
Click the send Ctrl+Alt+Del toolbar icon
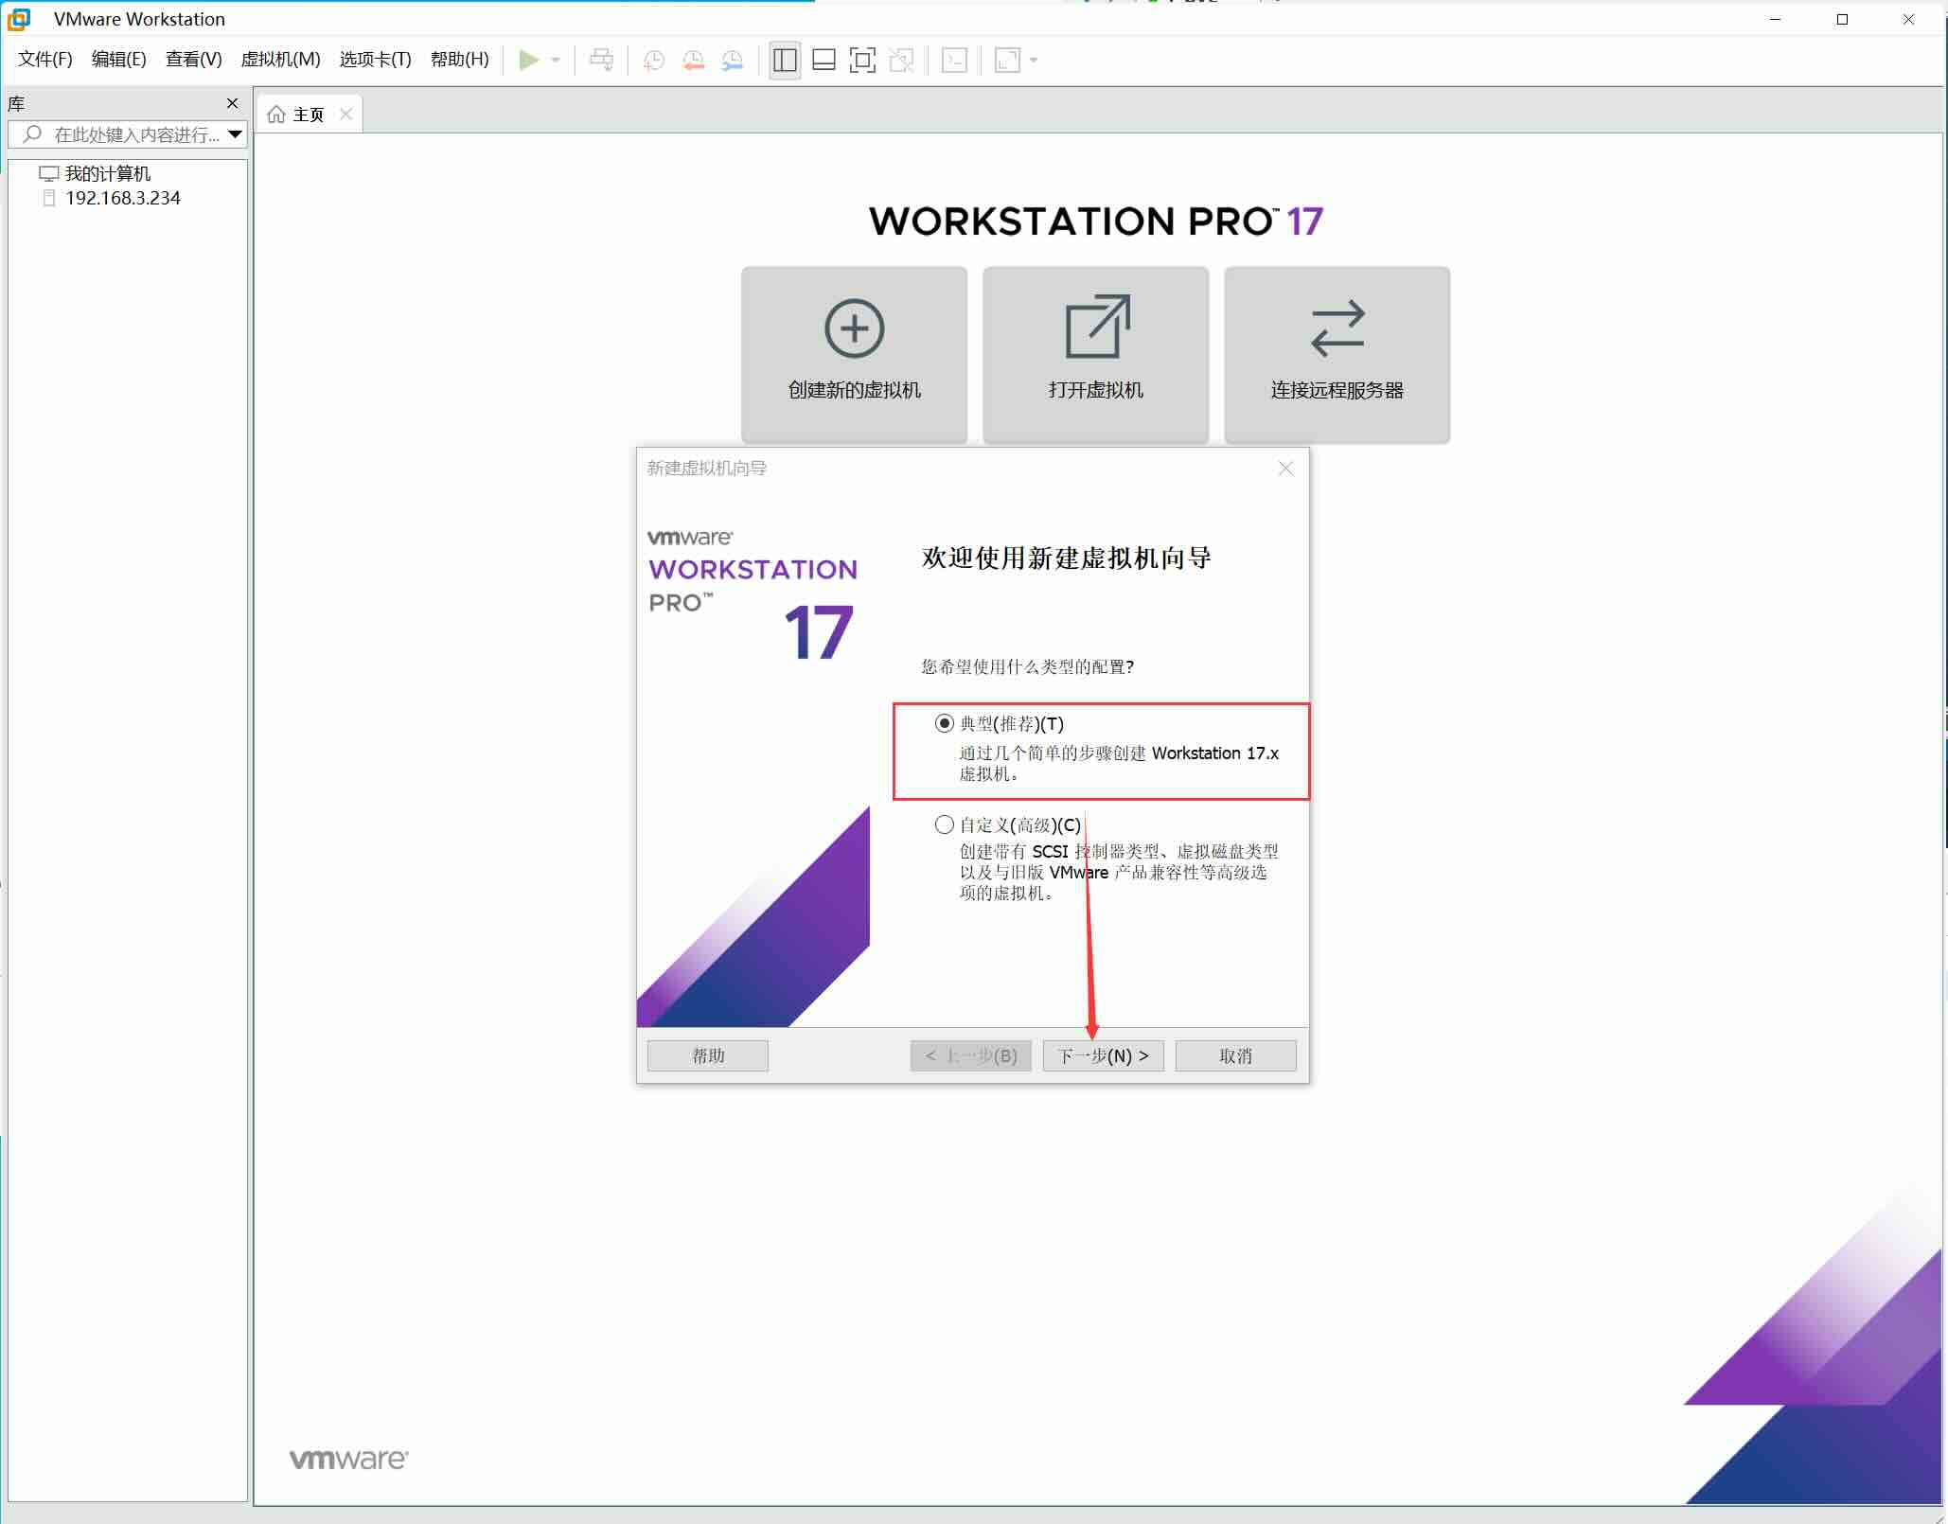[601, 61]
